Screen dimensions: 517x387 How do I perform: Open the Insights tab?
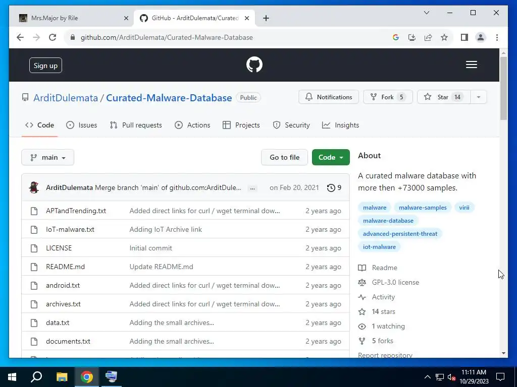pyautogui.click(x=340, y=125)
